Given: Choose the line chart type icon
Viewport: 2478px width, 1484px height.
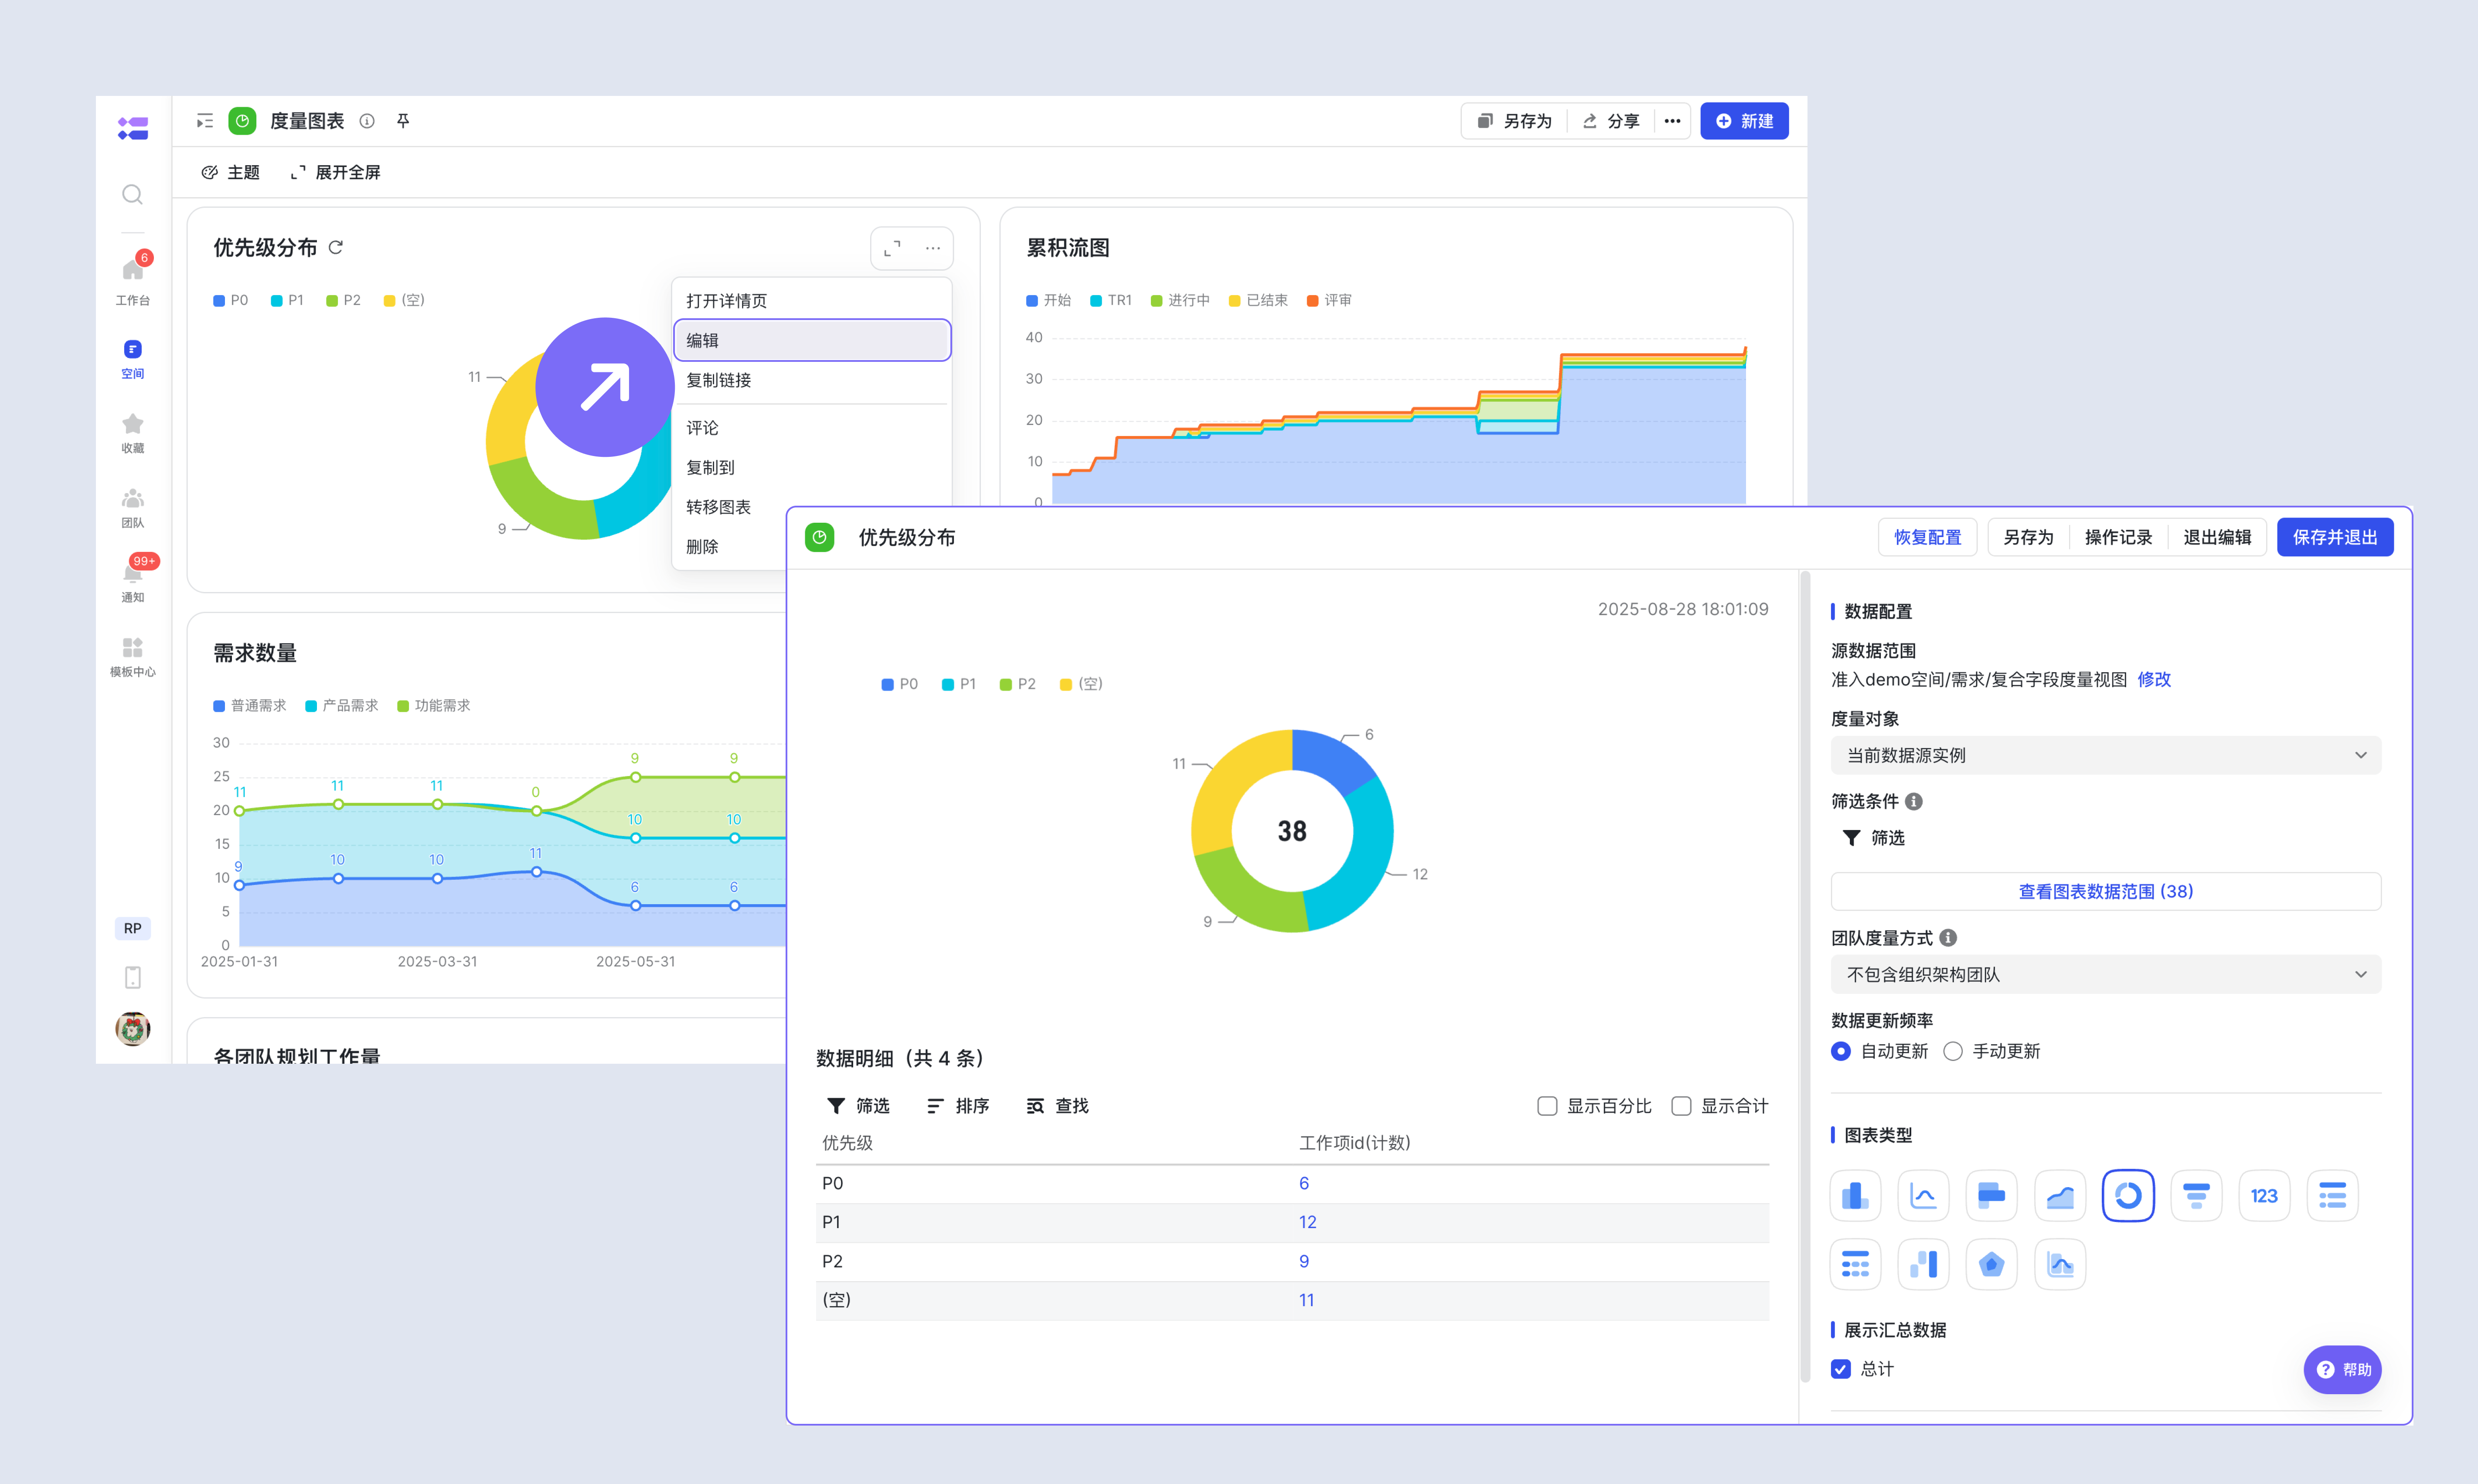Looking at the screenshot, I should [x=1923, y=1196].
